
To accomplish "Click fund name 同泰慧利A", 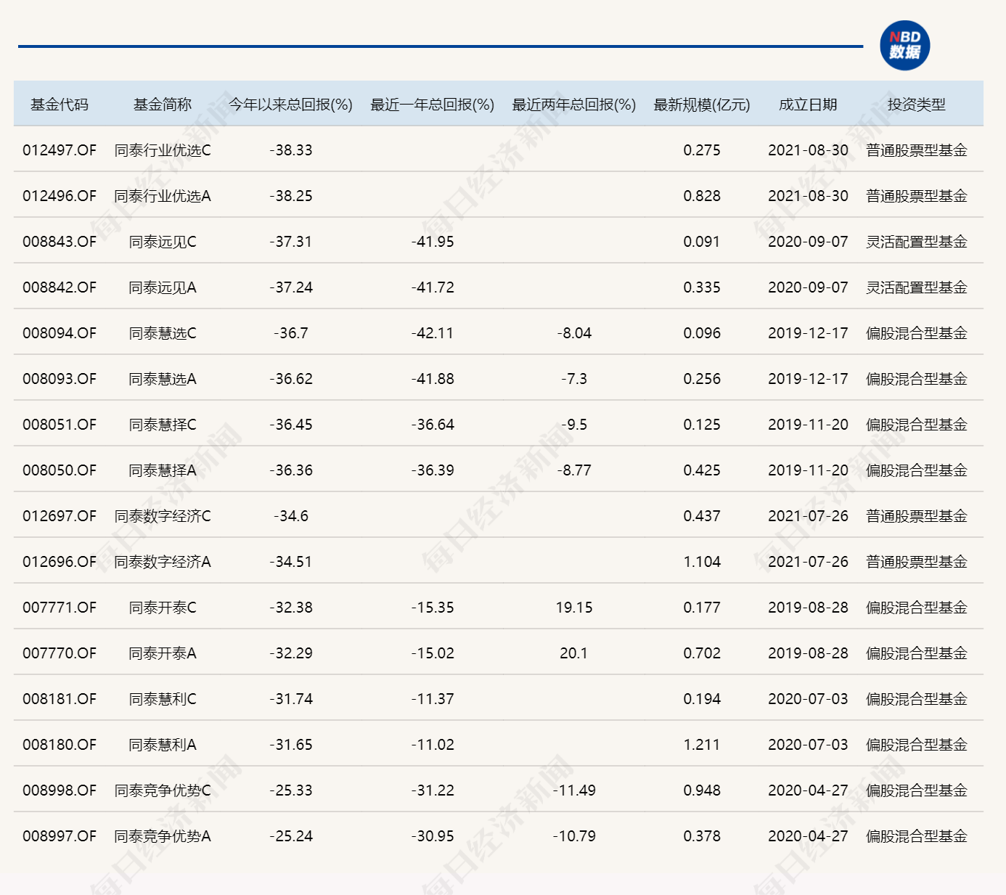I will 163,745.
